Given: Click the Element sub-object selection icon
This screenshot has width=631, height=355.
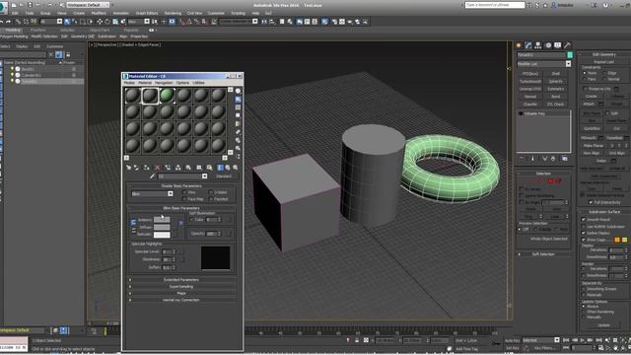Looking at the screenshot, I should (558, 181).
